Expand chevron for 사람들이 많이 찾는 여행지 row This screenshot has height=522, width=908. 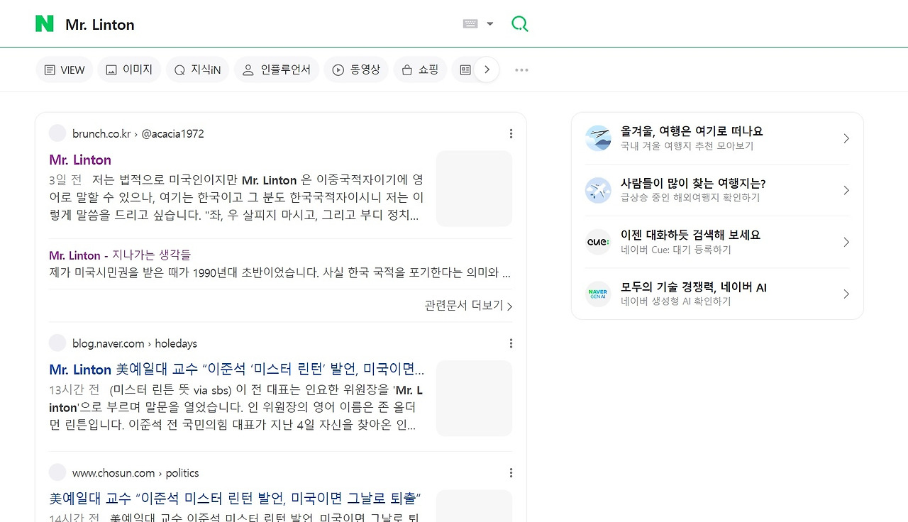[846, 190]
